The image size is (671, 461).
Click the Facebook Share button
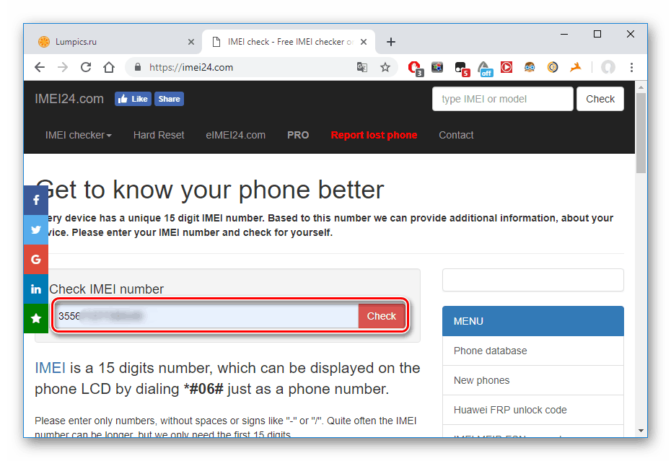(169, 99)
